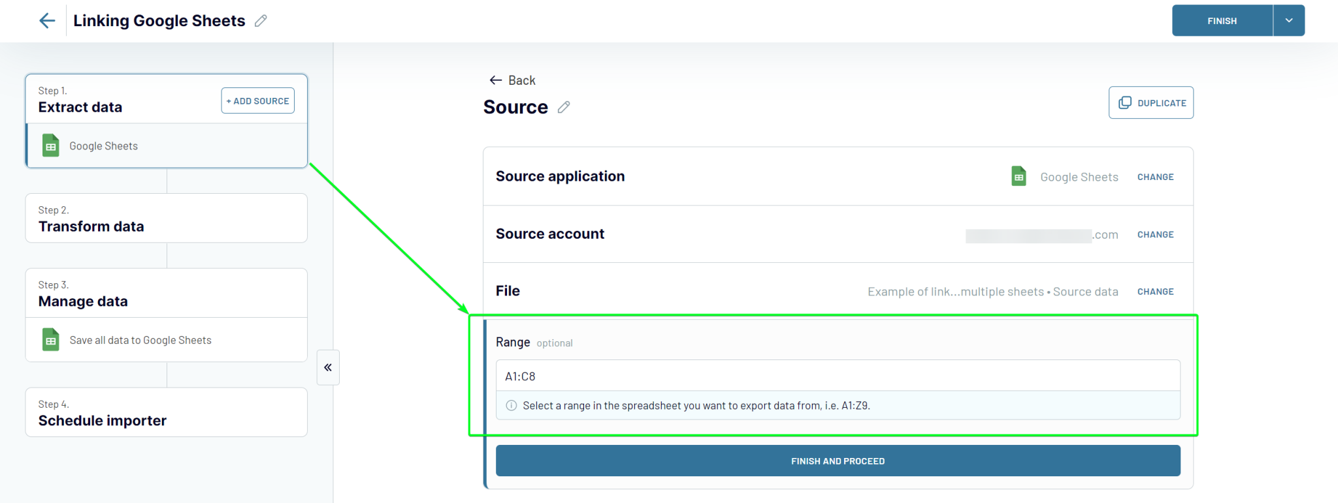Click the Range input field
This screenshot has width=1338, height=503.
838,376
